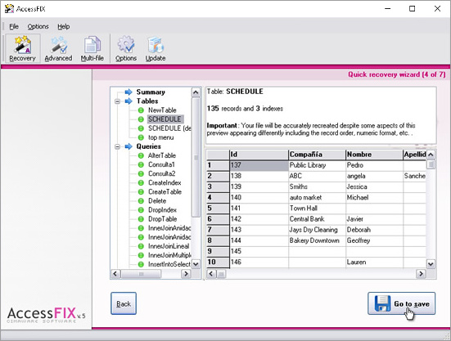Click the green status dot next to top menu
Viewport: 451px width, 341px height.
(x=141, y=137)
